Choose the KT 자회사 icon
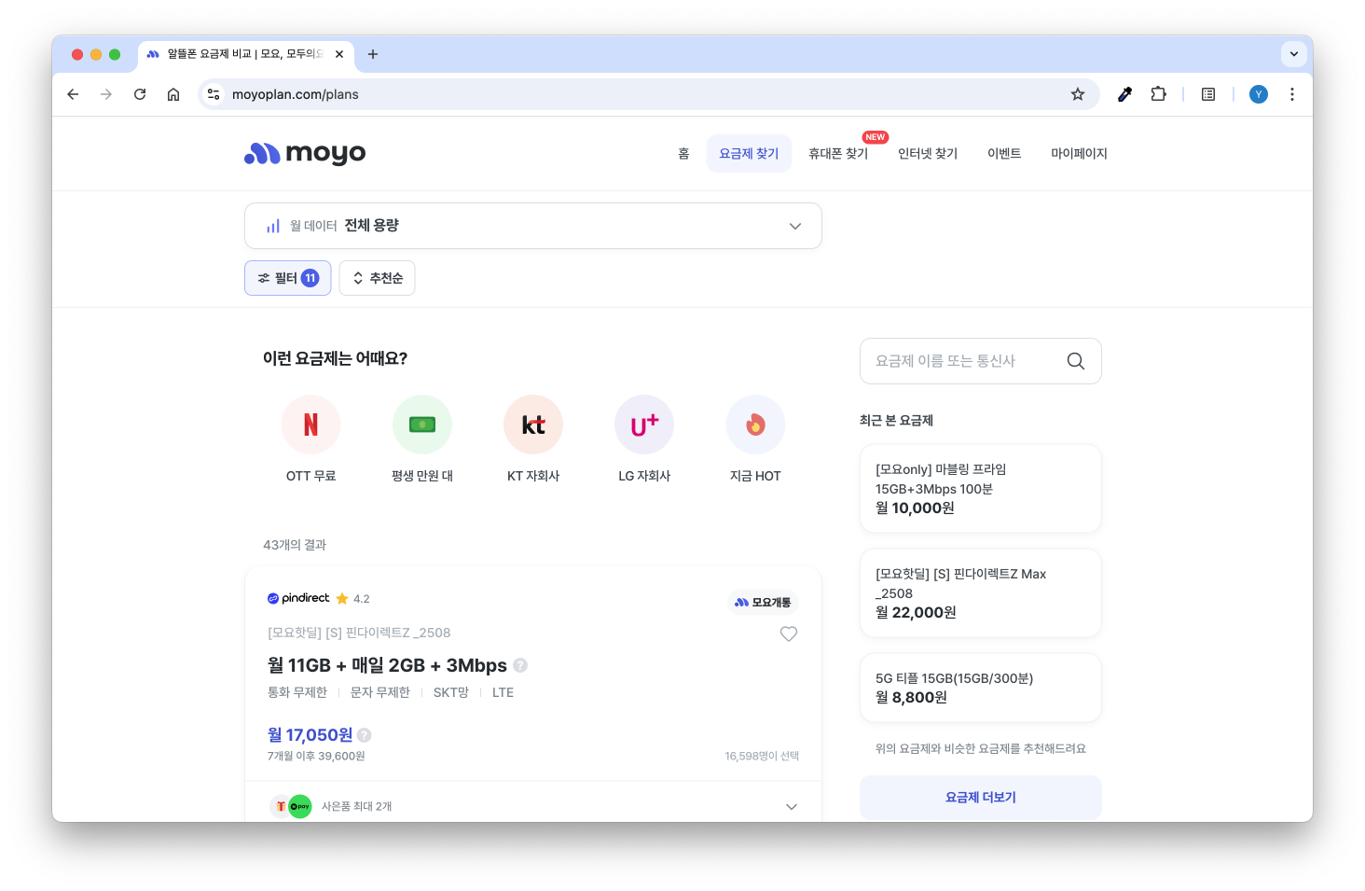The width and height of the screenshot is (1365, 891). pos(533,425)
